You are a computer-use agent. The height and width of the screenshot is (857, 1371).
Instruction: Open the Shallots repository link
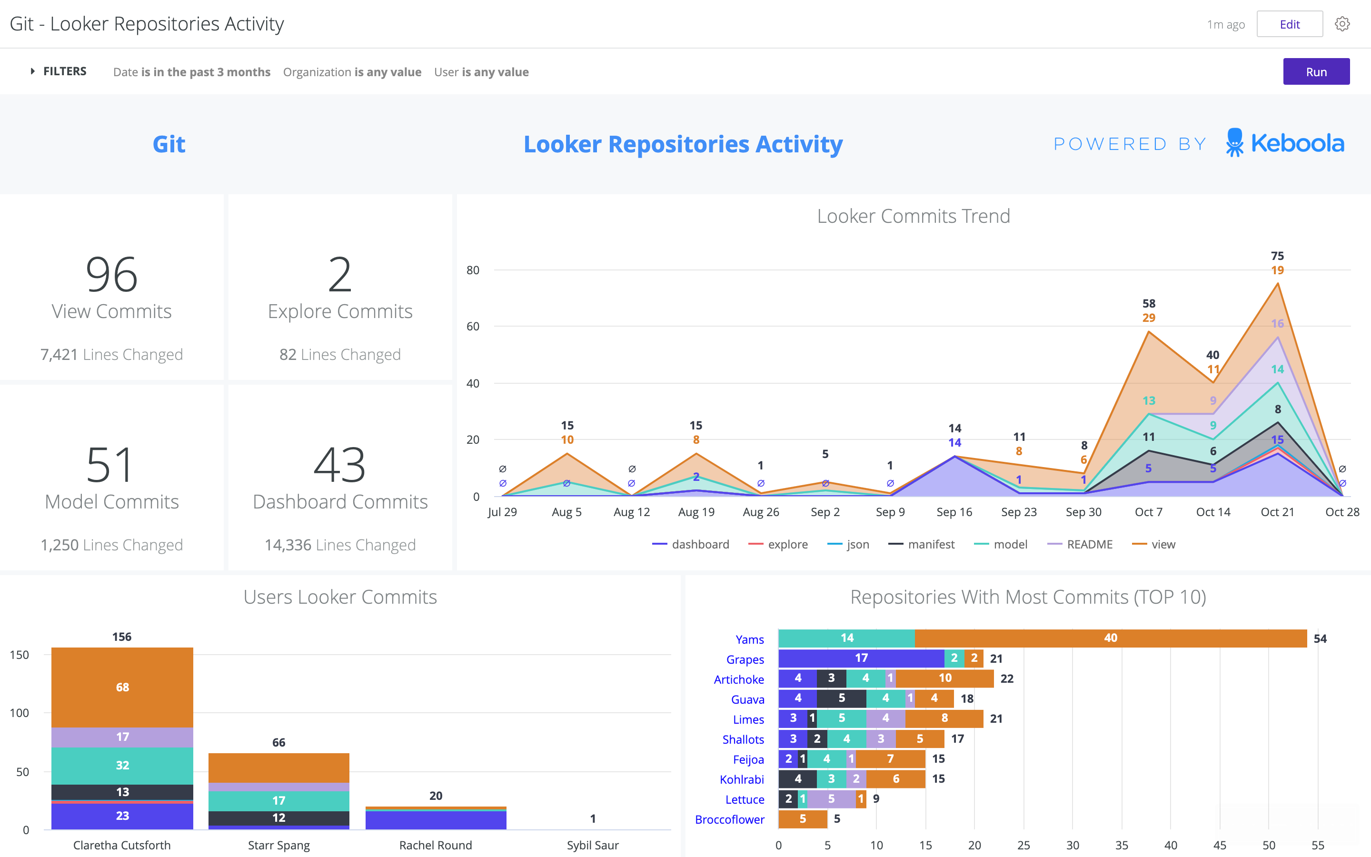743,739
